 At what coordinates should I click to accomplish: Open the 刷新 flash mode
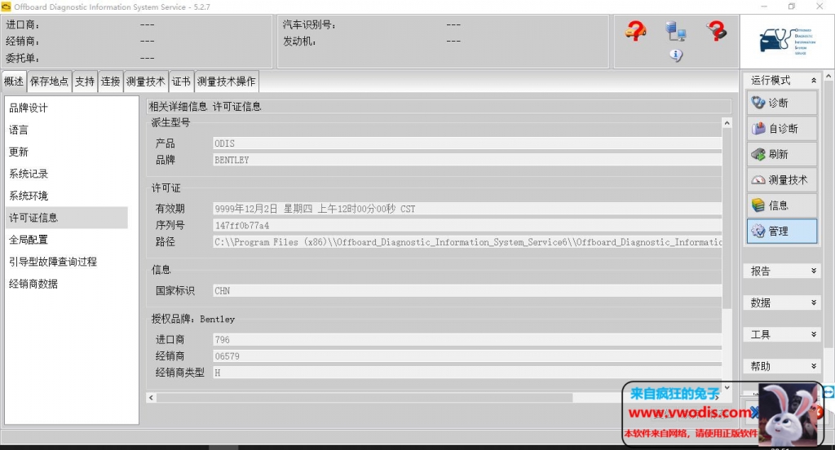(782, 154)
